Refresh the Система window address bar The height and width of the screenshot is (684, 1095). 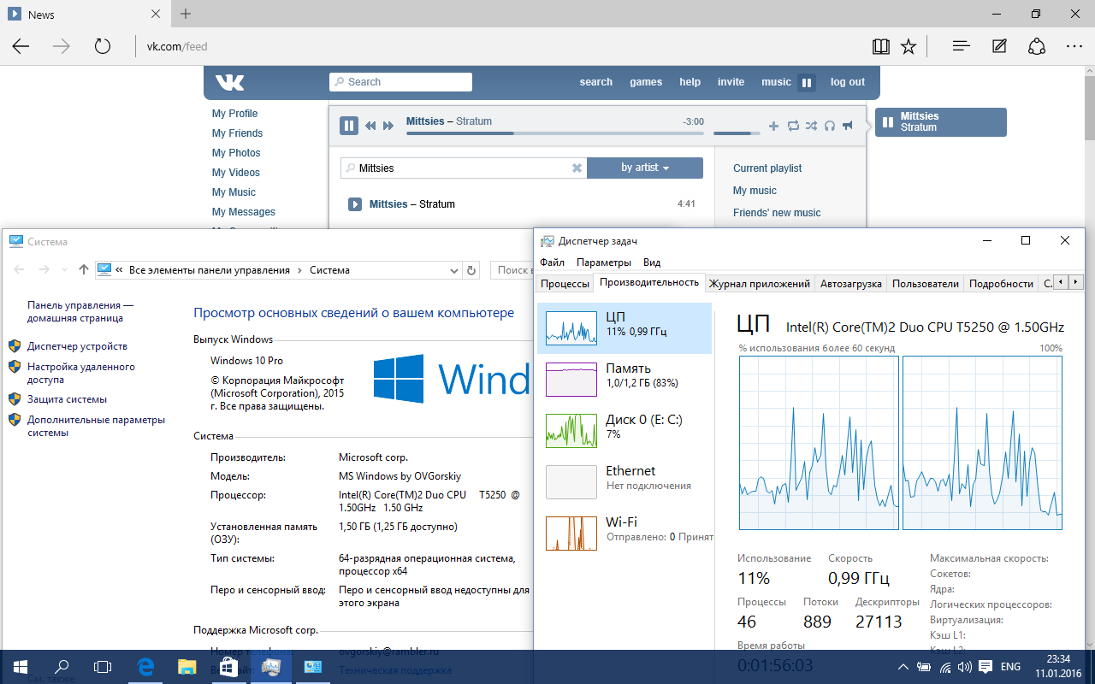[x=471, y=270]
